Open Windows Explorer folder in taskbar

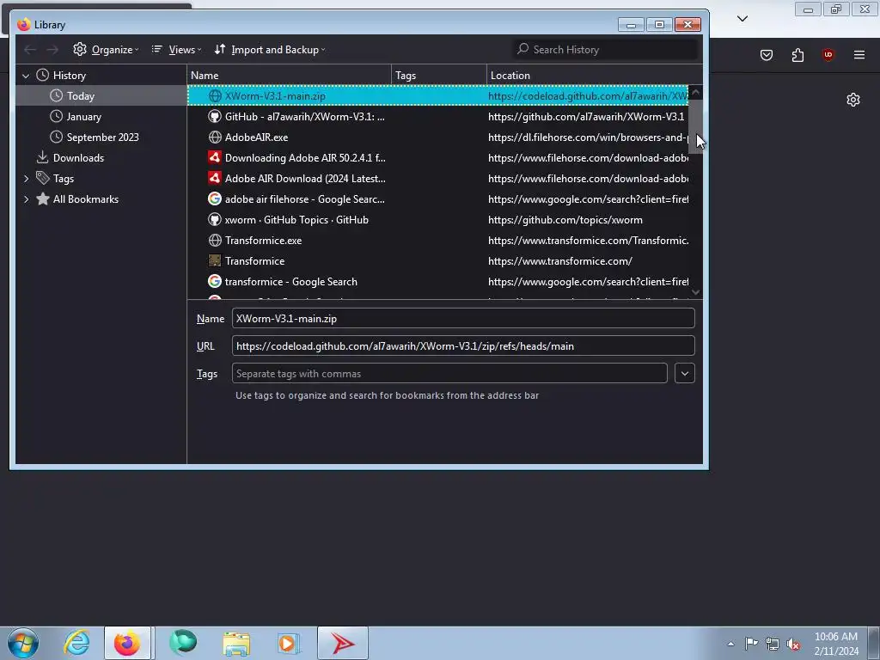pos(236,643)
